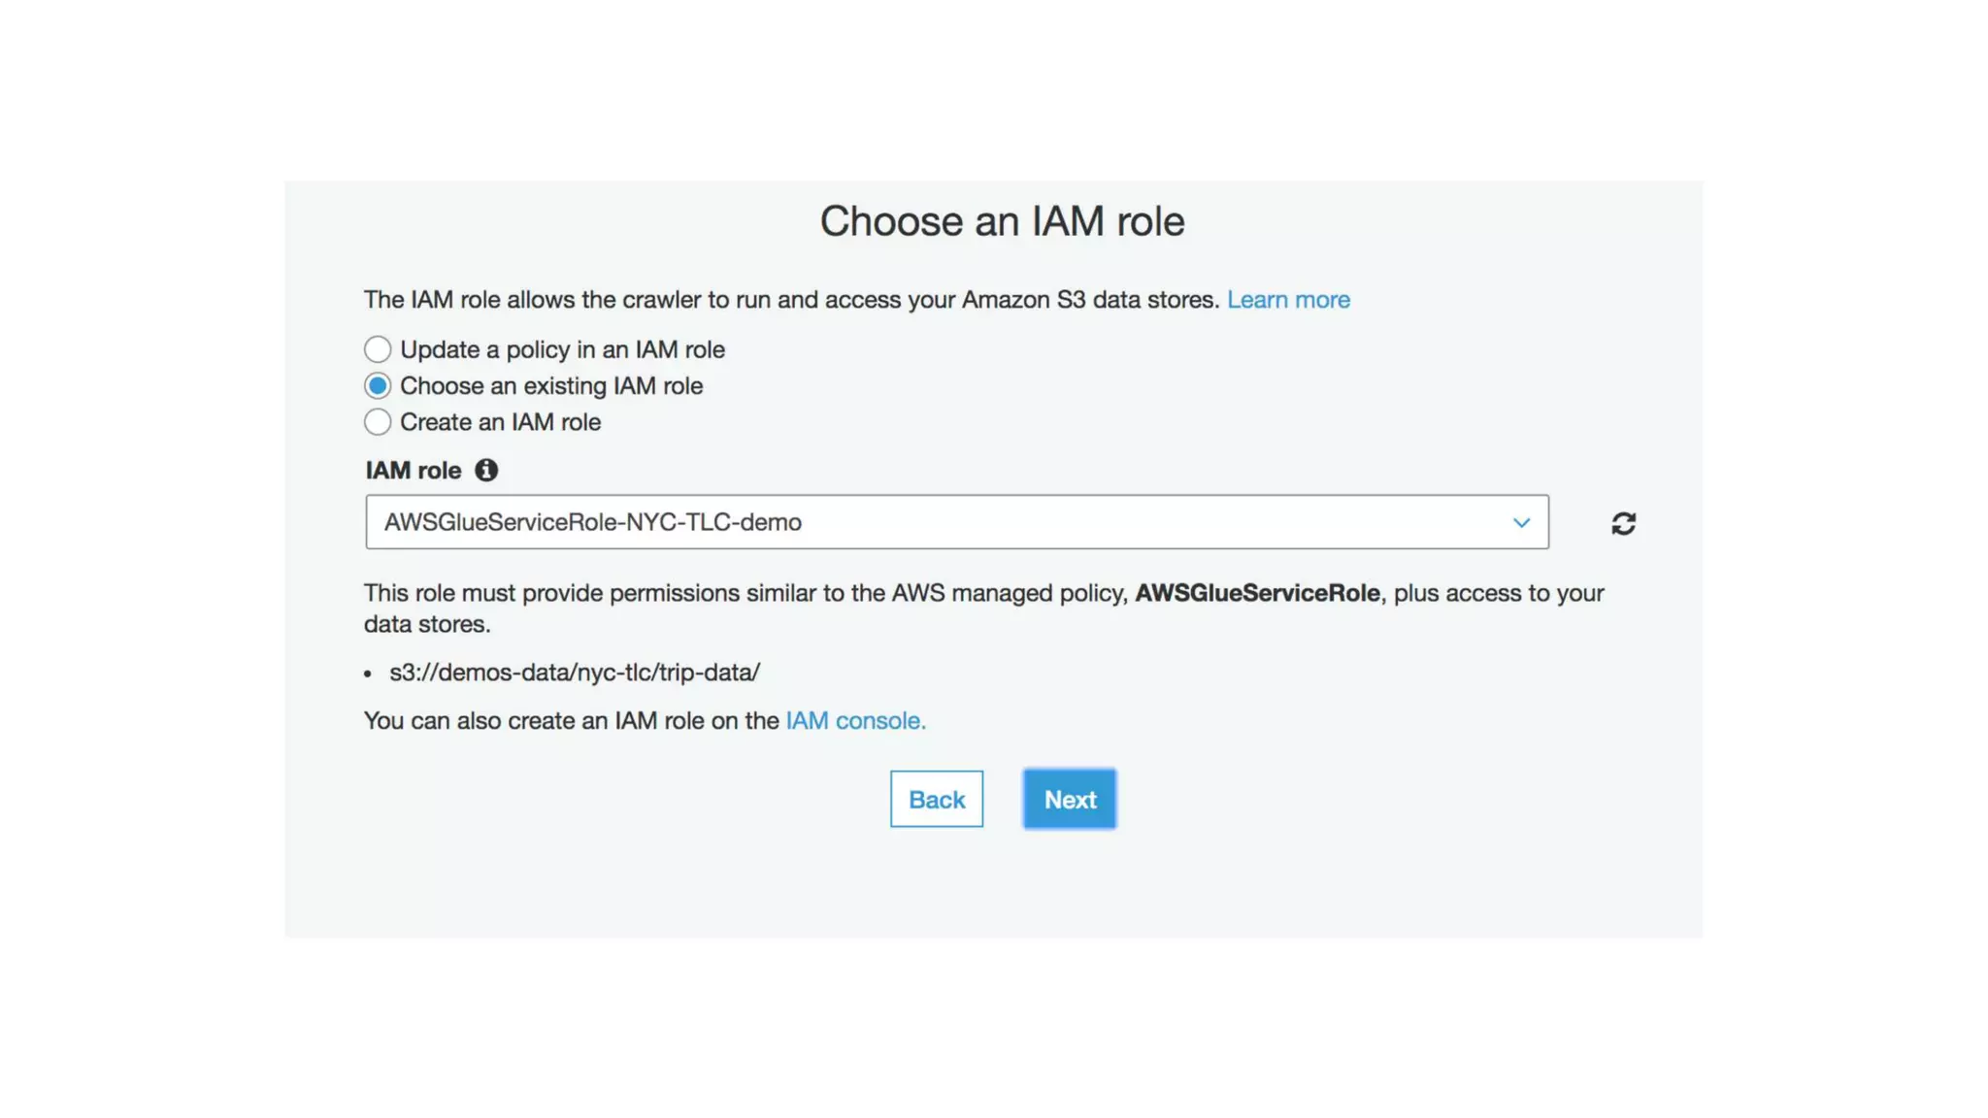Refresh the IAM role list

coord(1623,524)
